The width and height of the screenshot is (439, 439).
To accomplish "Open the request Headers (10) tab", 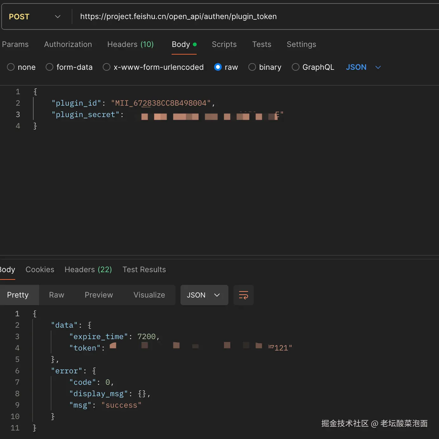I will click(x=130, y=44).
